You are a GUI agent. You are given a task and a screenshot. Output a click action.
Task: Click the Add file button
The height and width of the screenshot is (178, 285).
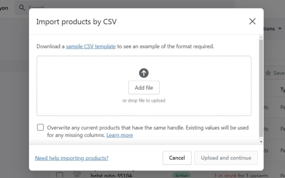(144, 88)
